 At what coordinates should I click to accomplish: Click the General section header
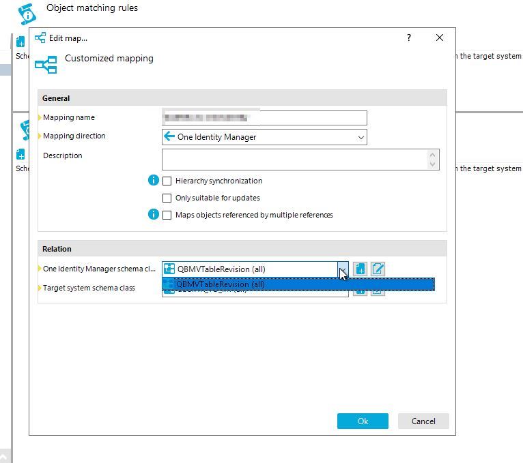(242, 98)
